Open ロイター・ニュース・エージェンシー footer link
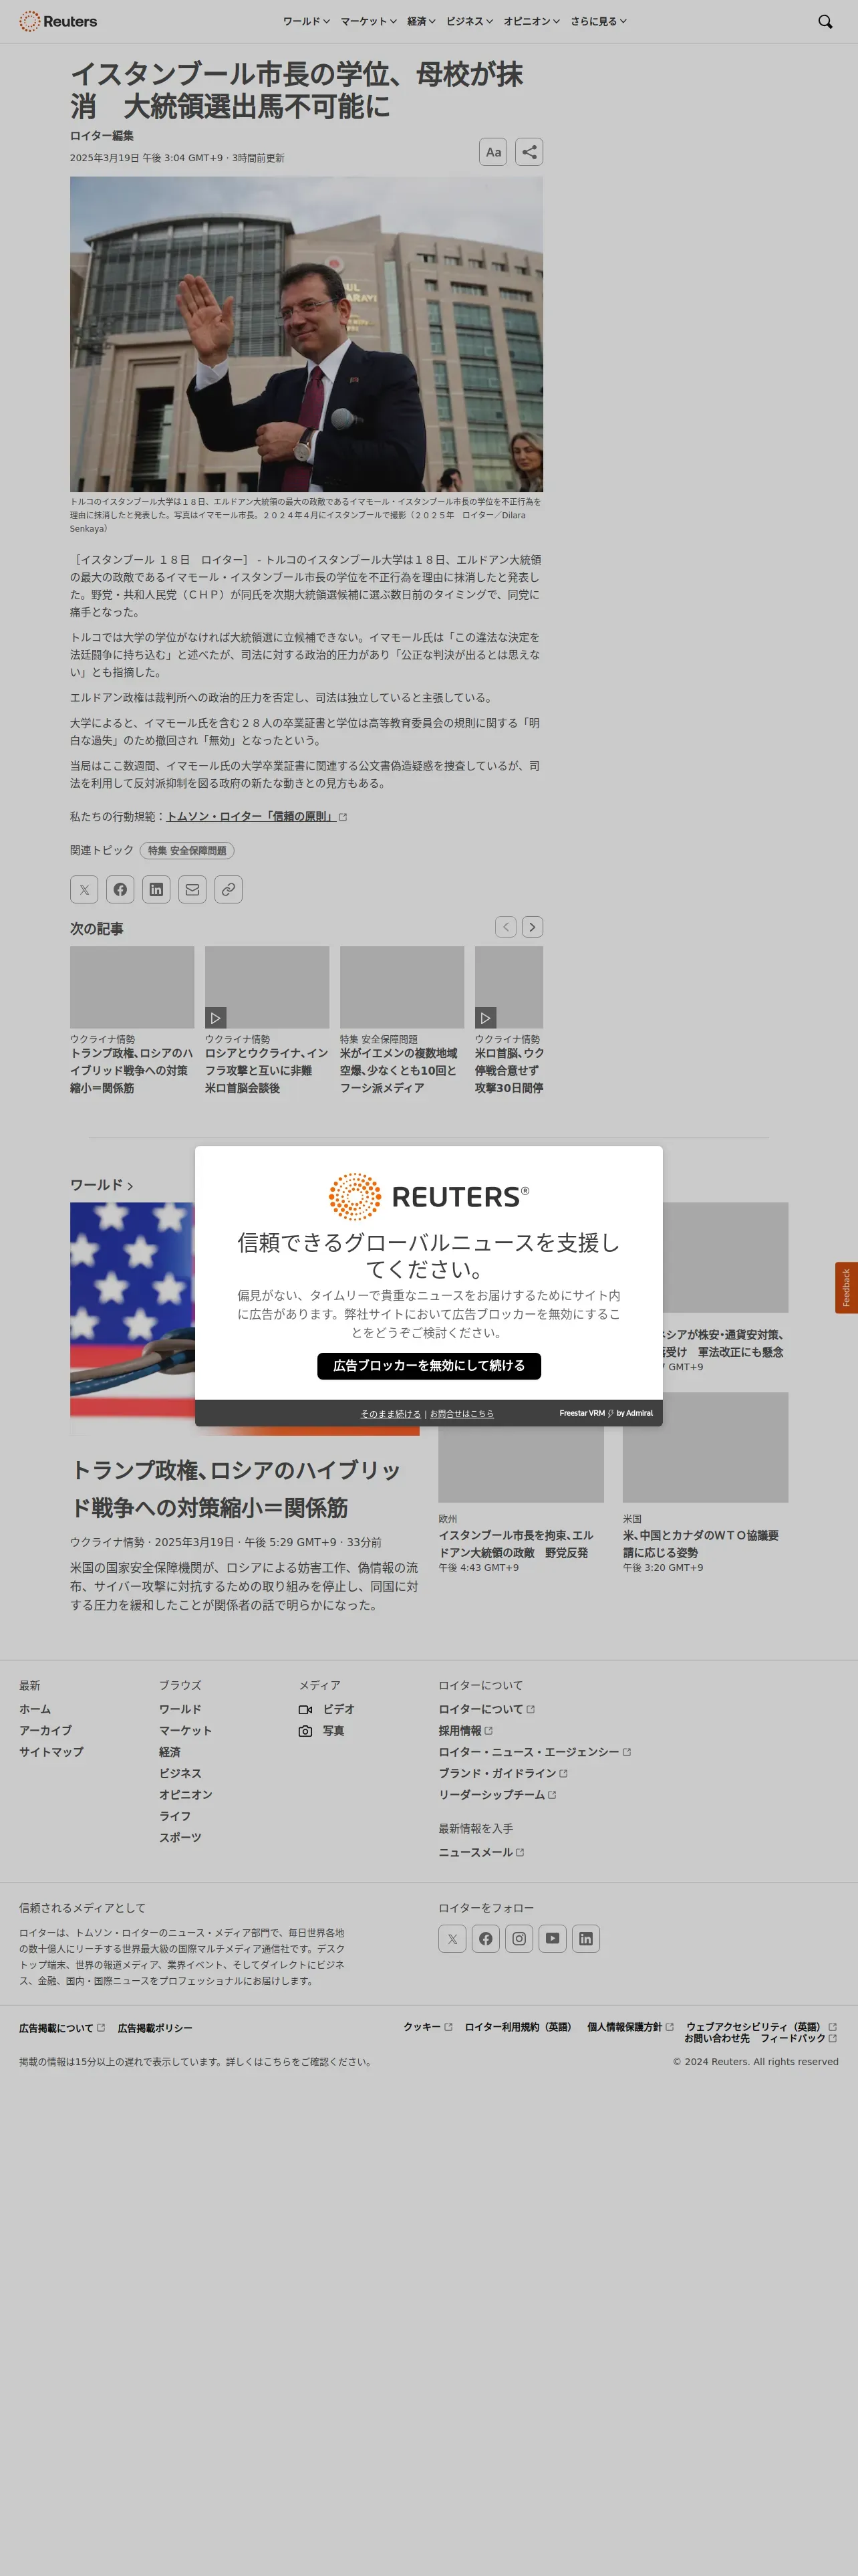Image resolution: width=858 pixels, height=2576 pixels. pos(535,1752)
